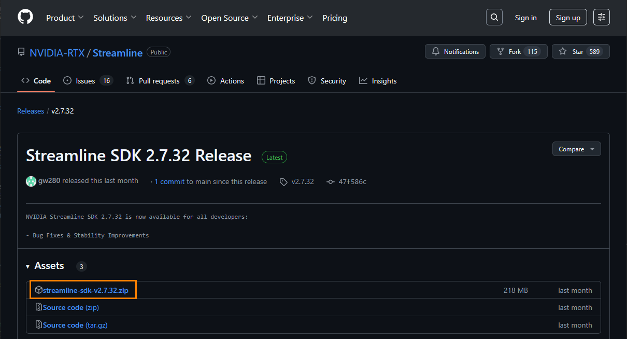Click the "Bug Fixes & Stability Improvements" line
This screenshot has width=627, height=339.
pyautogui.click(x=87, y=235)
